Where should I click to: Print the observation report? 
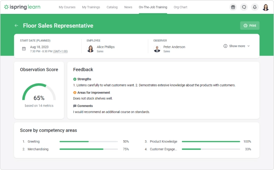(249, 26)
